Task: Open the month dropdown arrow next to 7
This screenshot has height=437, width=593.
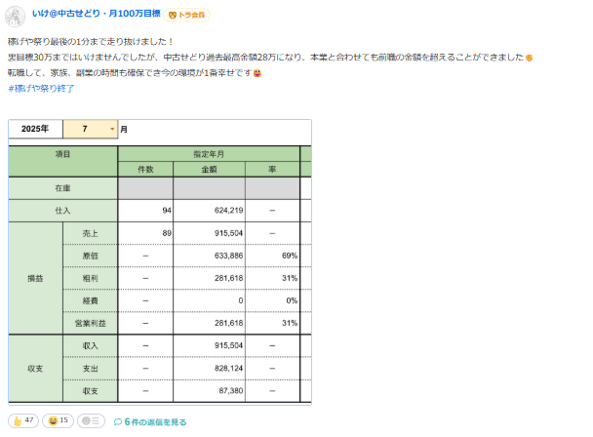Action: point(112,129)
